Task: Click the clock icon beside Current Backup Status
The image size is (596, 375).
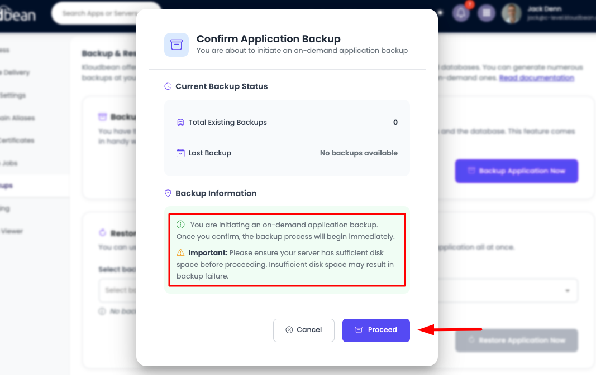Action: (x=169, y=86)
